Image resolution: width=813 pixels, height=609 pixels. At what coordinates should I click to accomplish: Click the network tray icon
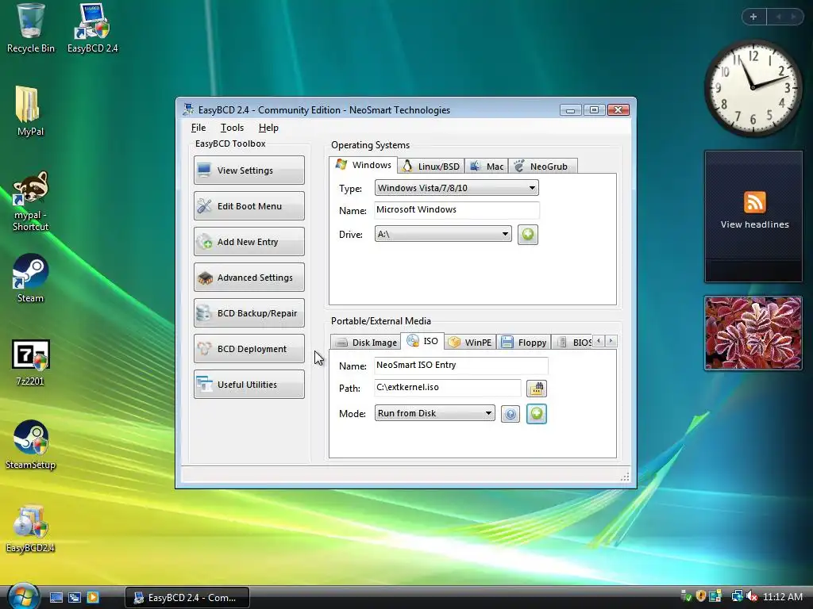click(737, 596)
